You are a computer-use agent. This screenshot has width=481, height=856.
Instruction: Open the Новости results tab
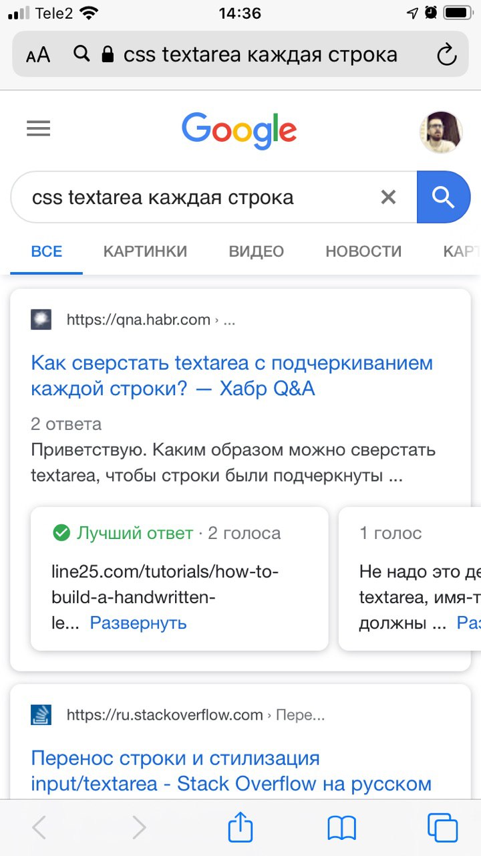click(363, 251)
